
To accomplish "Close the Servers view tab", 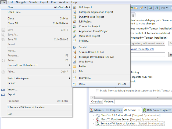I will point(139,110).
